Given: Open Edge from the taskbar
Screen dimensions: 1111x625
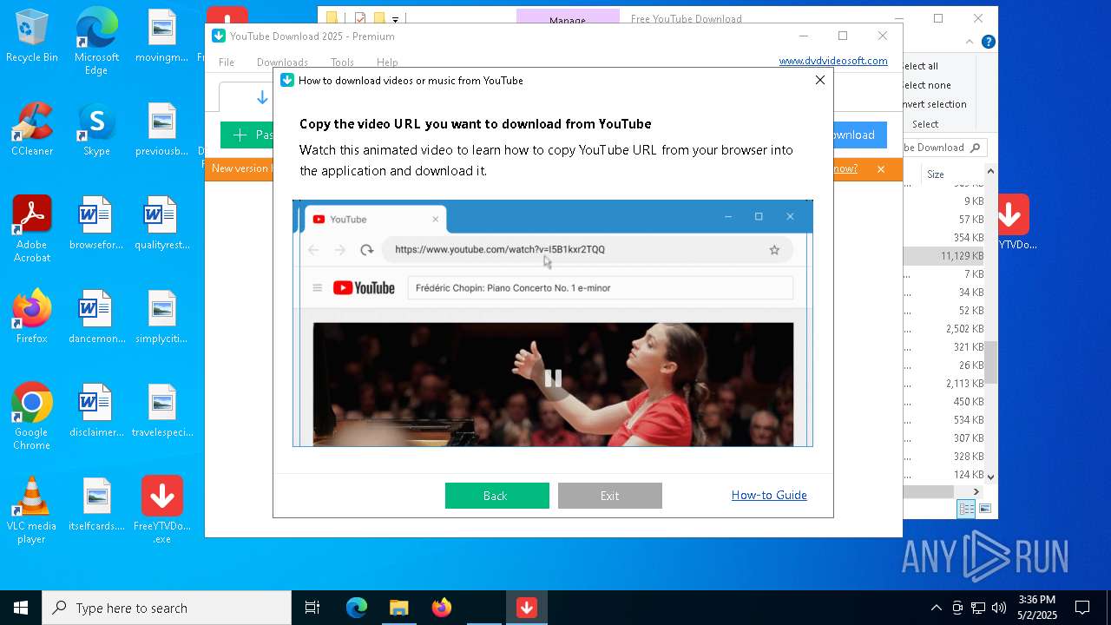Looking at the screenshot, I should [357, 608].
